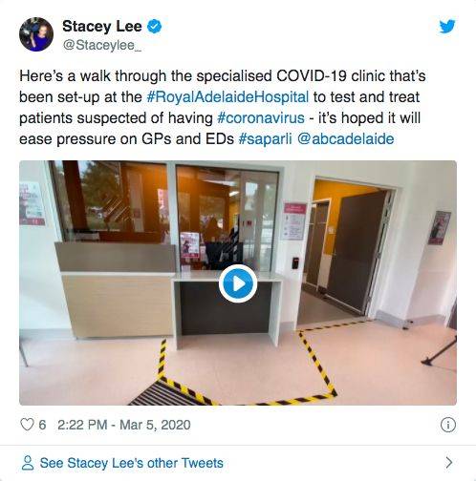Like the tweet with the heart icon
The width and height of the screenshot is (476, 481).
(x=27, y=425)
